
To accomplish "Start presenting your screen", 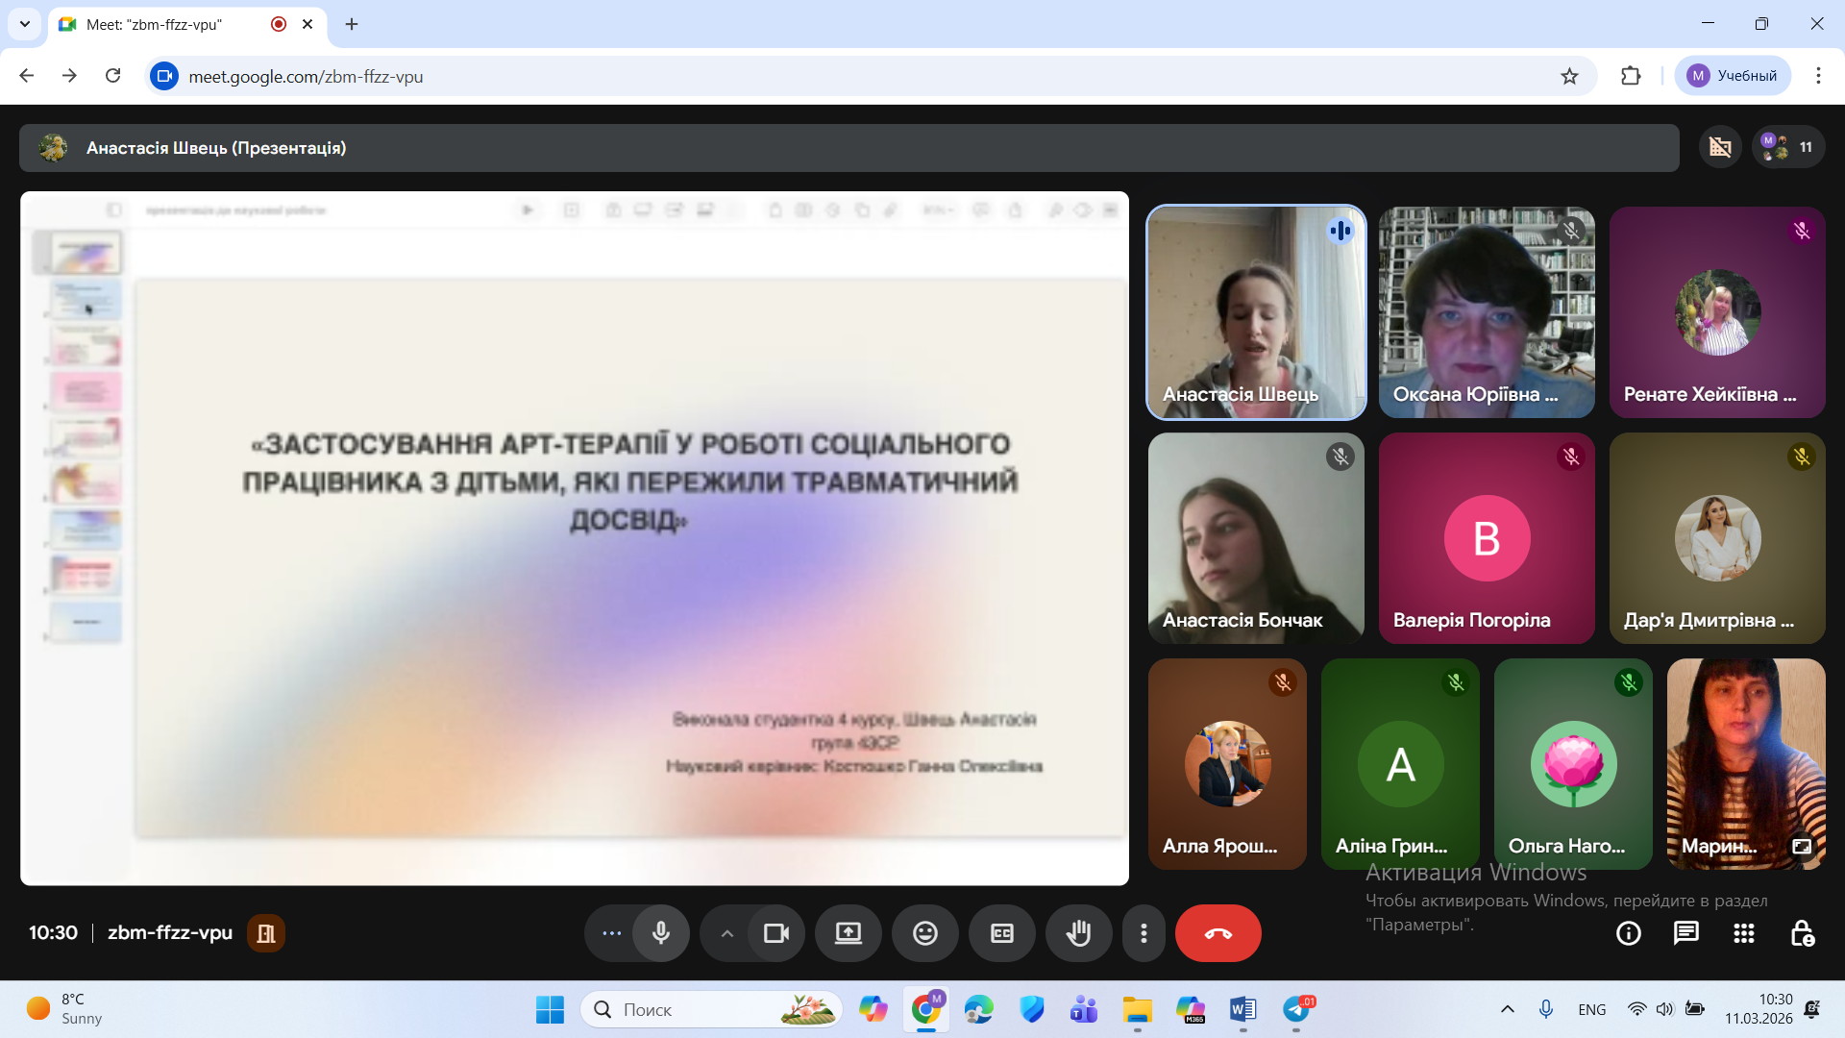I will tap(848, 932).
